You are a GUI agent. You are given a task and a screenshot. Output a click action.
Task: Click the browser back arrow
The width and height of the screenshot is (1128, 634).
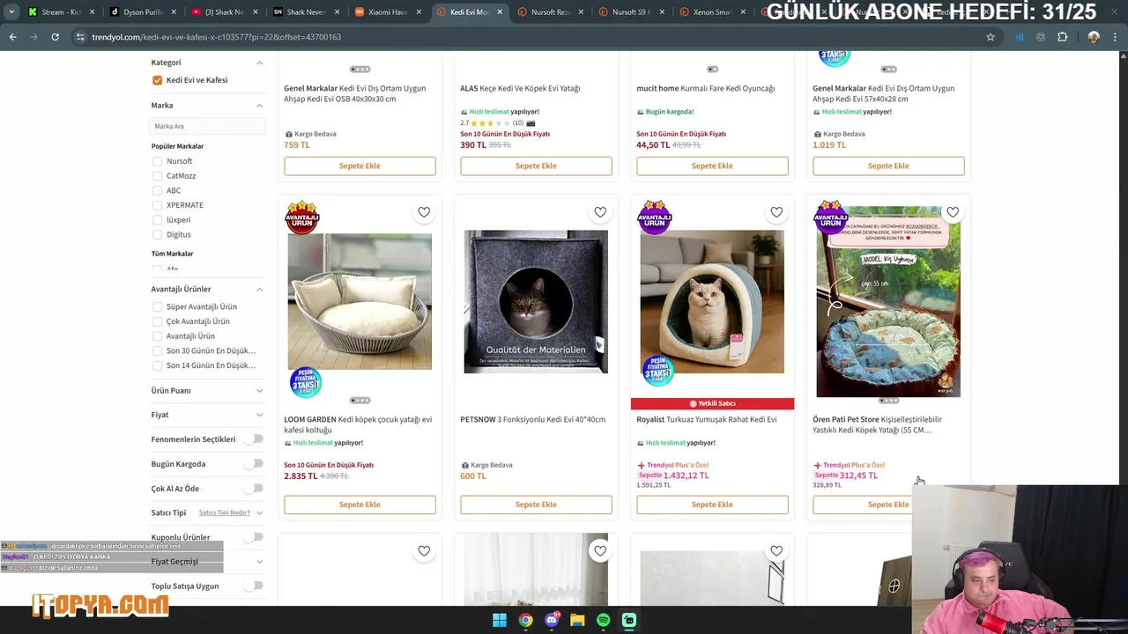pos(12,37)
